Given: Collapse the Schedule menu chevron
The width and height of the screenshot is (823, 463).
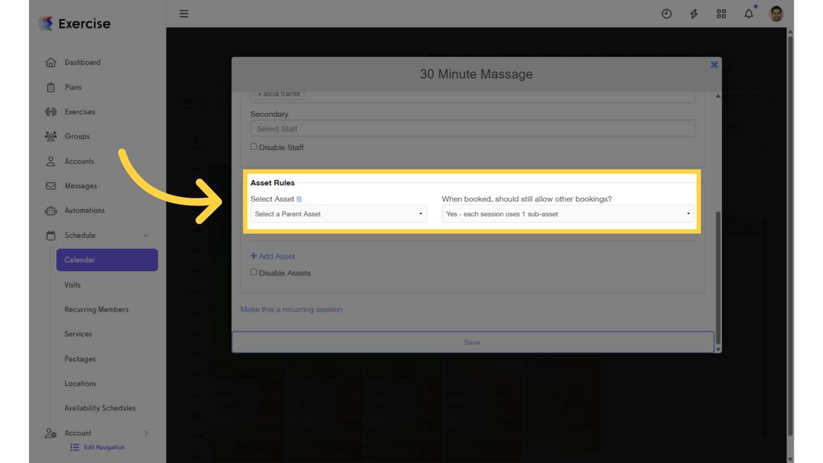Looking at the screenshot, I should click(146, 236).
